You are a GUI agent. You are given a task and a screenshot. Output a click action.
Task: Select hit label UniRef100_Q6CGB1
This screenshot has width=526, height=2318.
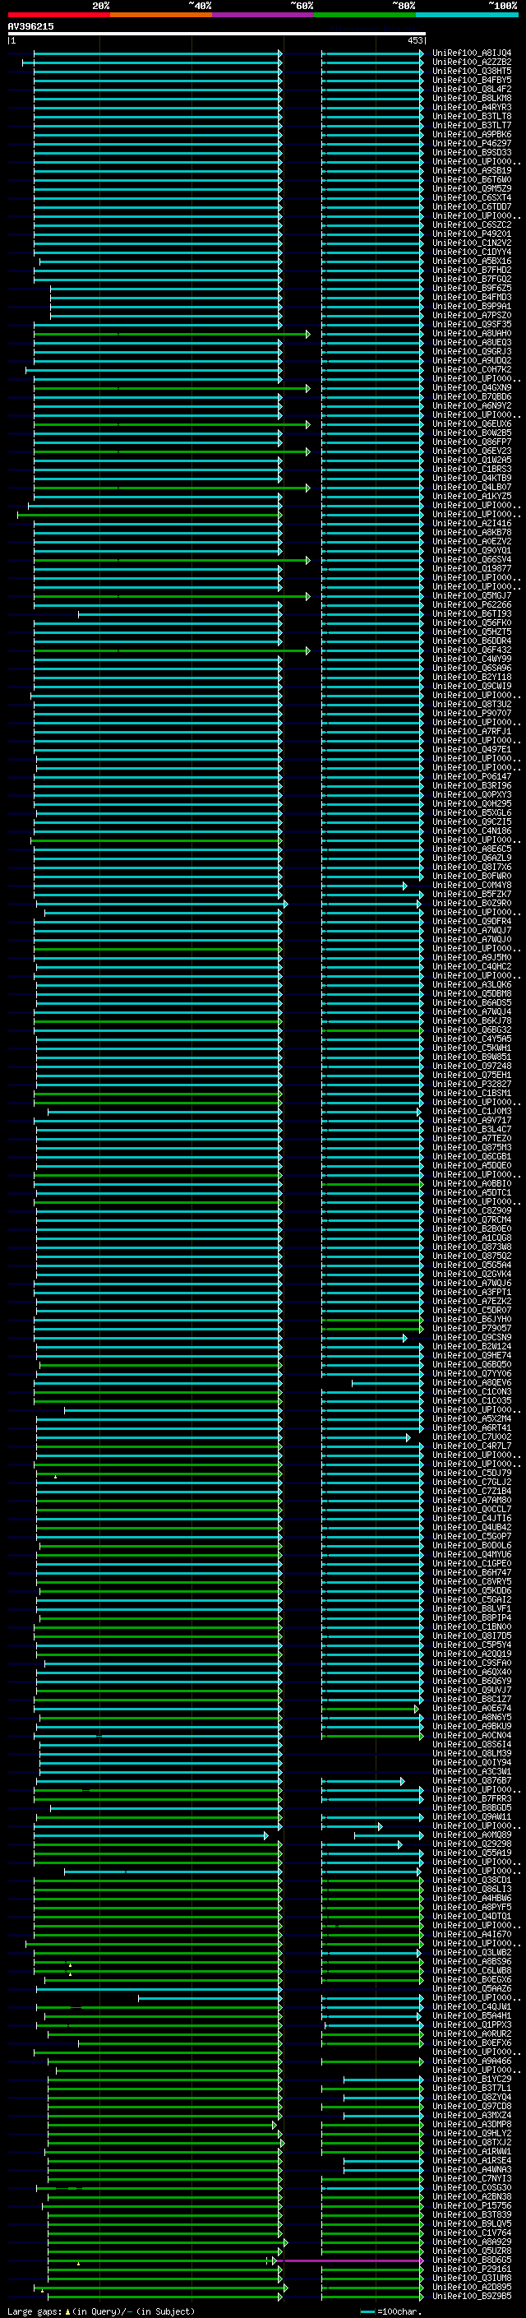click(471, 1156)
